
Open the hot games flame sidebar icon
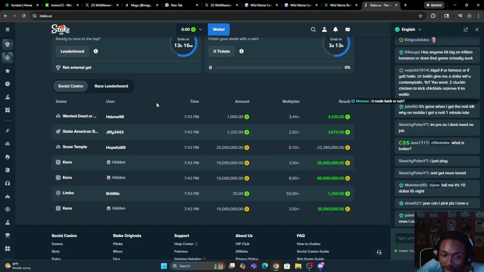[7, 157]
